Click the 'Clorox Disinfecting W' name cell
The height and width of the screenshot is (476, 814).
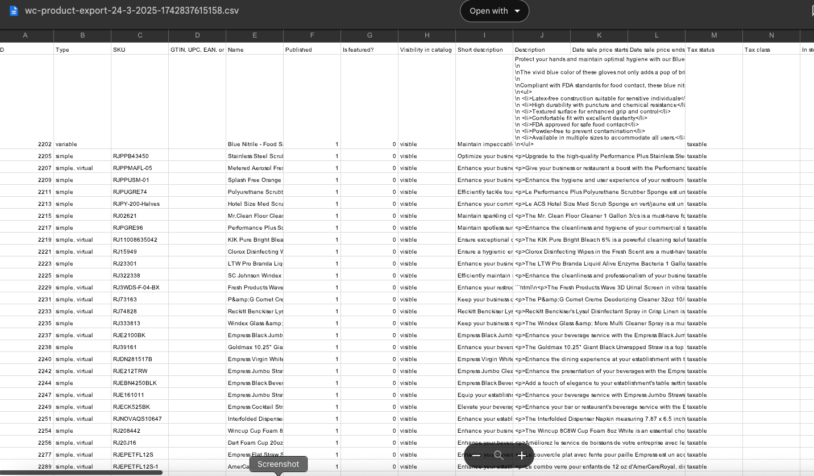[x=255, y=251]
